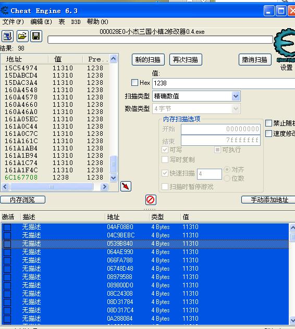Screen dimensions: 295x329
Task: Toggle the 快速扫描 fast scan checkbox
Action: click(x=165, y=173)
